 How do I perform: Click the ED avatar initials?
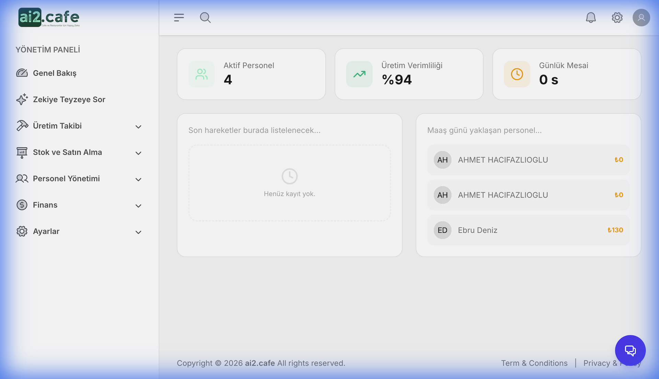click(x=442, y=230)
